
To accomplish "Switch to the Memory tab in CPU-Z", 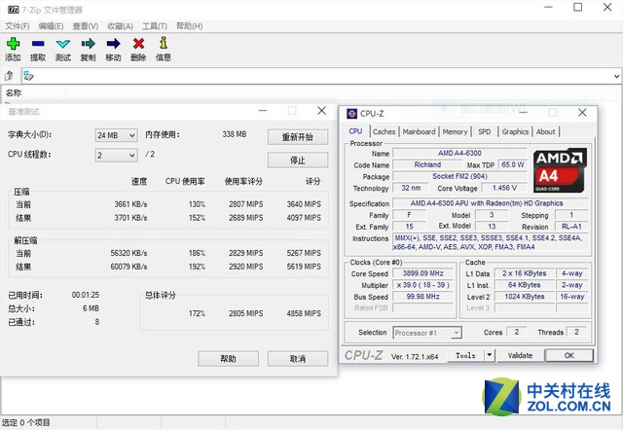I will click(455, 131).
